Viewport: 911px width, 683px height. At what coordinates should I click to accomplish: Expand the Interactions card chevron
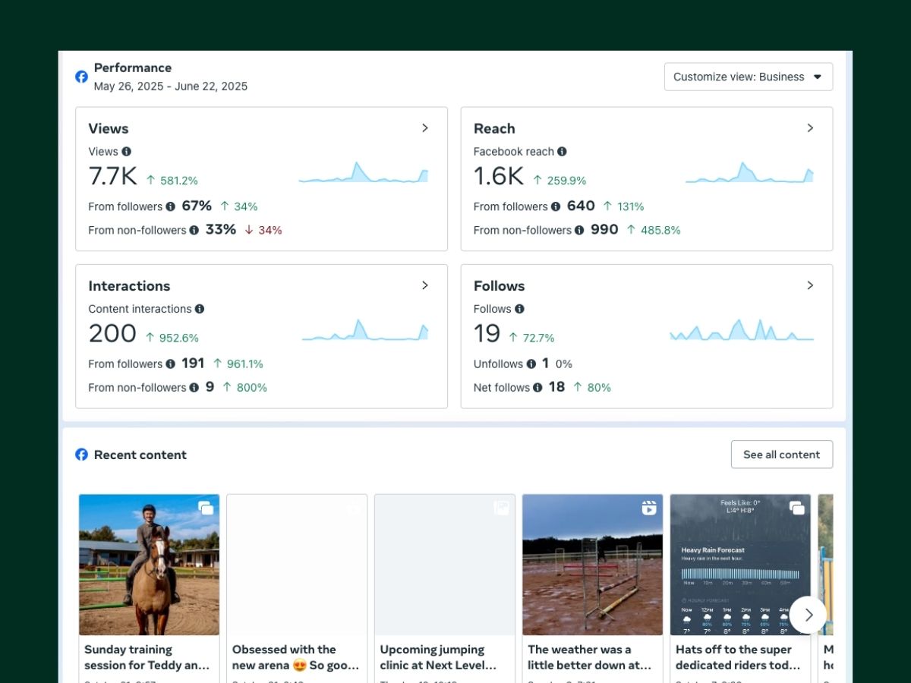coord(425,285)
